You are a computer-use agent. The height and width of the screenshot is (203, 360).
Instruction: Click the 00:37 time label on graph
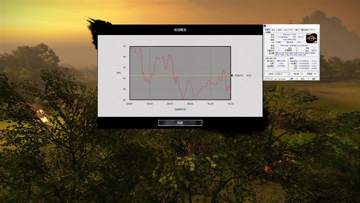point(170,104)
